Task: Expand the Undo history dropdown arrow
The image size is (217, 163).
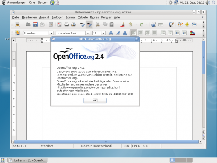Action: [136, 24]
